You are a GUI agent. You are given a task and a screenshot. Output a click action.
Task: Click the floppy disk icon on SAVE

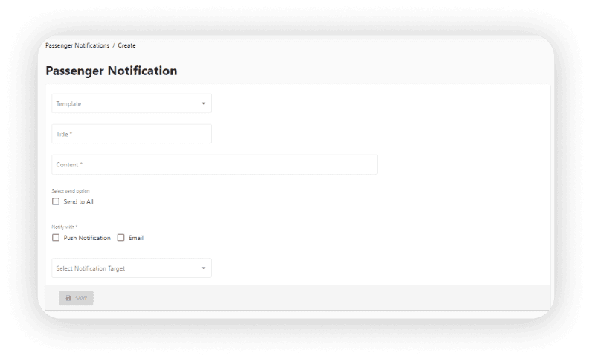coord(68,298)
